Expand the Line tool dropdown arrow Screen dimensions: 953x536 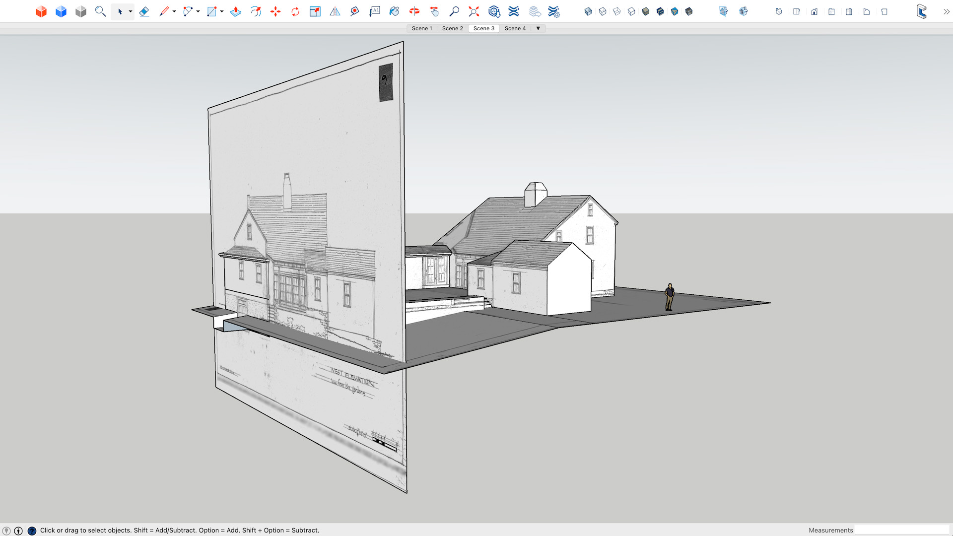coord(174,11)
